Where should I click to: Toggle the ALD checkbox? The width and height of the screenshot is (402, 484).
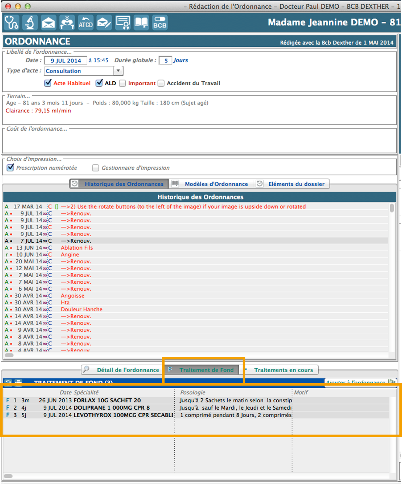click(99, 83)
